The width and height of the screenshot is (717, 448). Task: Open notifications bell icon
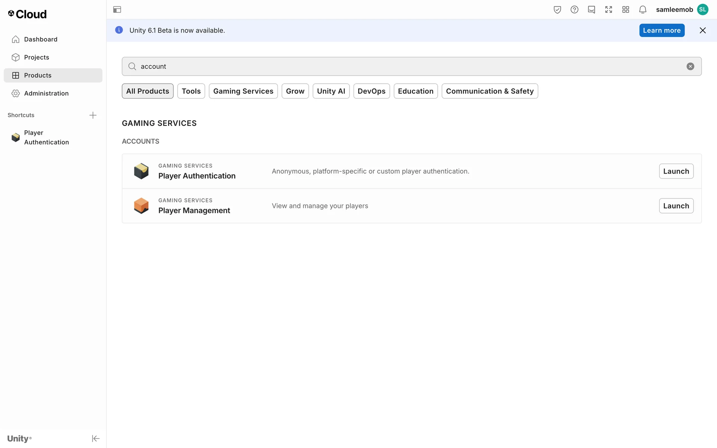click(x=643, y=10)
